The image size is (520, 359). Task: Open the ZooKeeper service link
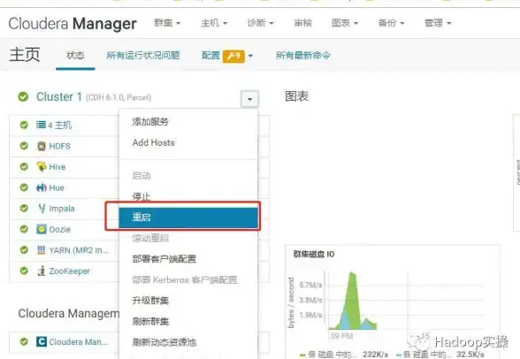[x=69, y=271]
